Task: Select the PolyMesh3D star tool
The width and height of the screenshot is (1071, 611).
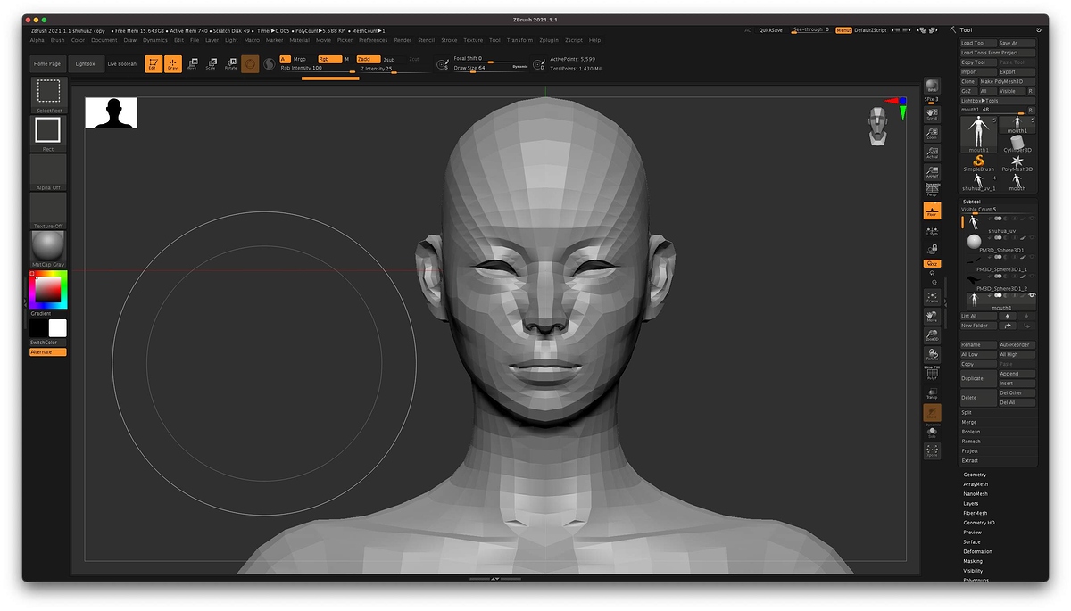Action: click(1017, 162)
